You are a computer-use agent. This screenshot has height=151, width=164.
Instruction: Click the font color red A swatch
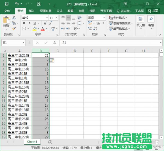point(42,29)
